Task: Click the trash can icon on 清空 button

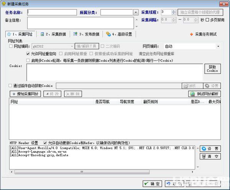Action: pyautogui.click(x=204, y=156)
